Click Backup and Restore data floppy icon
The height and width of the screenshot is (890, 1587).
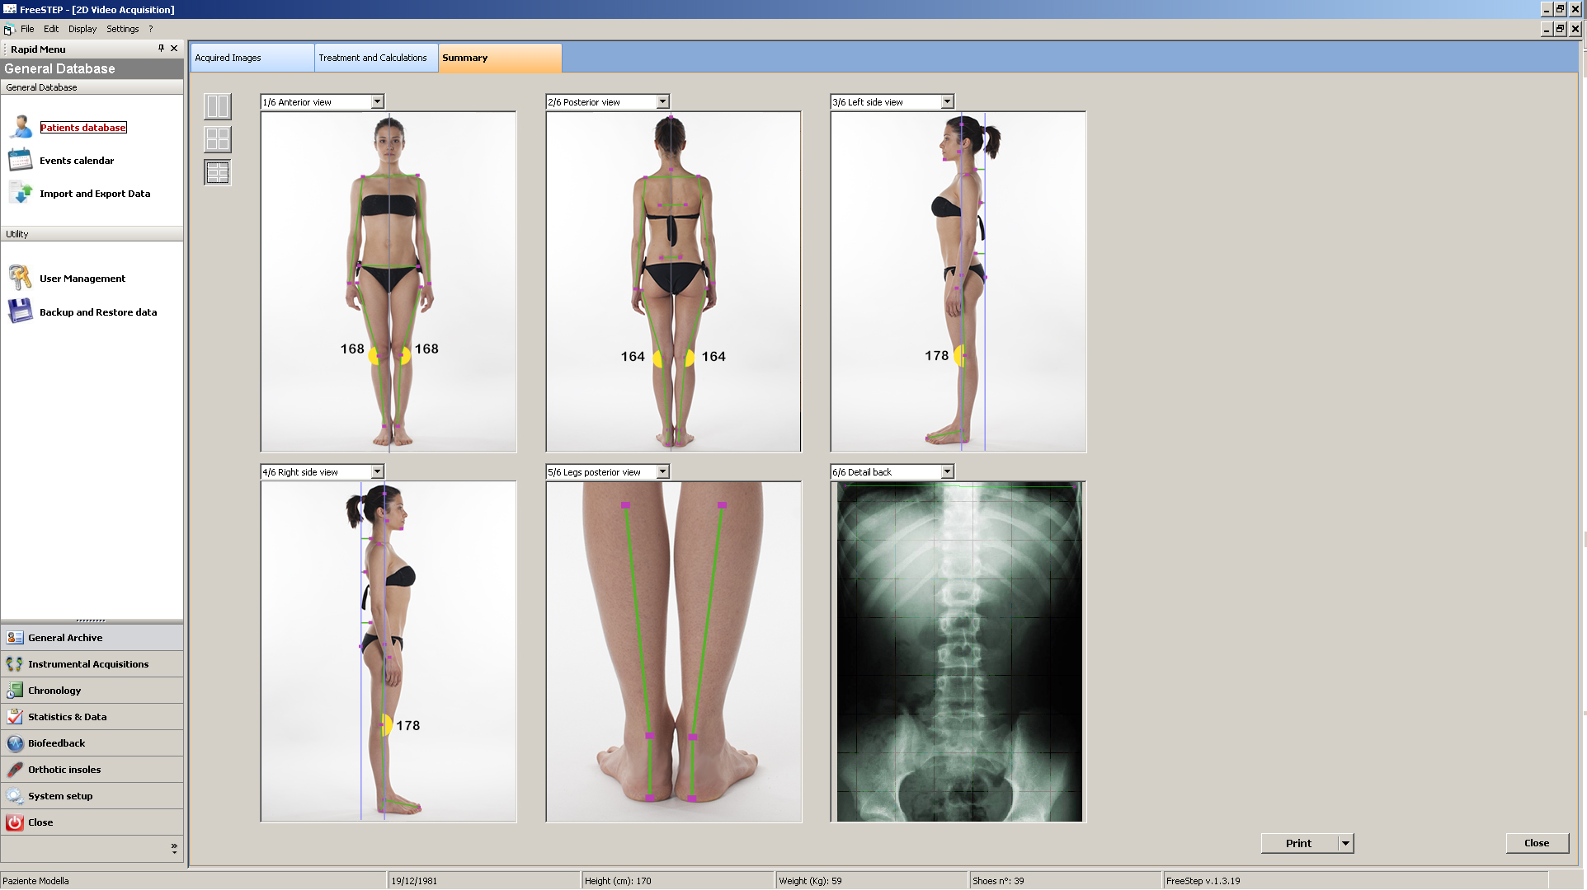[21, 311]
